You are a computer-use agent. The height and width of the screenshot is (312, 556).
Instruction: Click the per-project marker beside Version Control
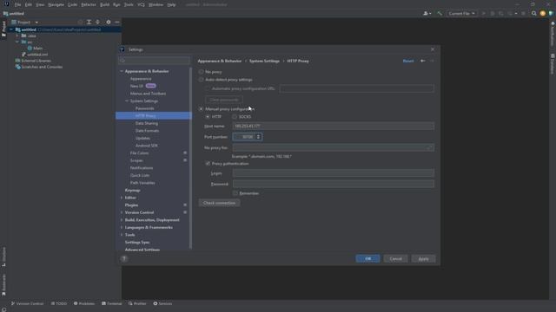click(x=185, y=212)
